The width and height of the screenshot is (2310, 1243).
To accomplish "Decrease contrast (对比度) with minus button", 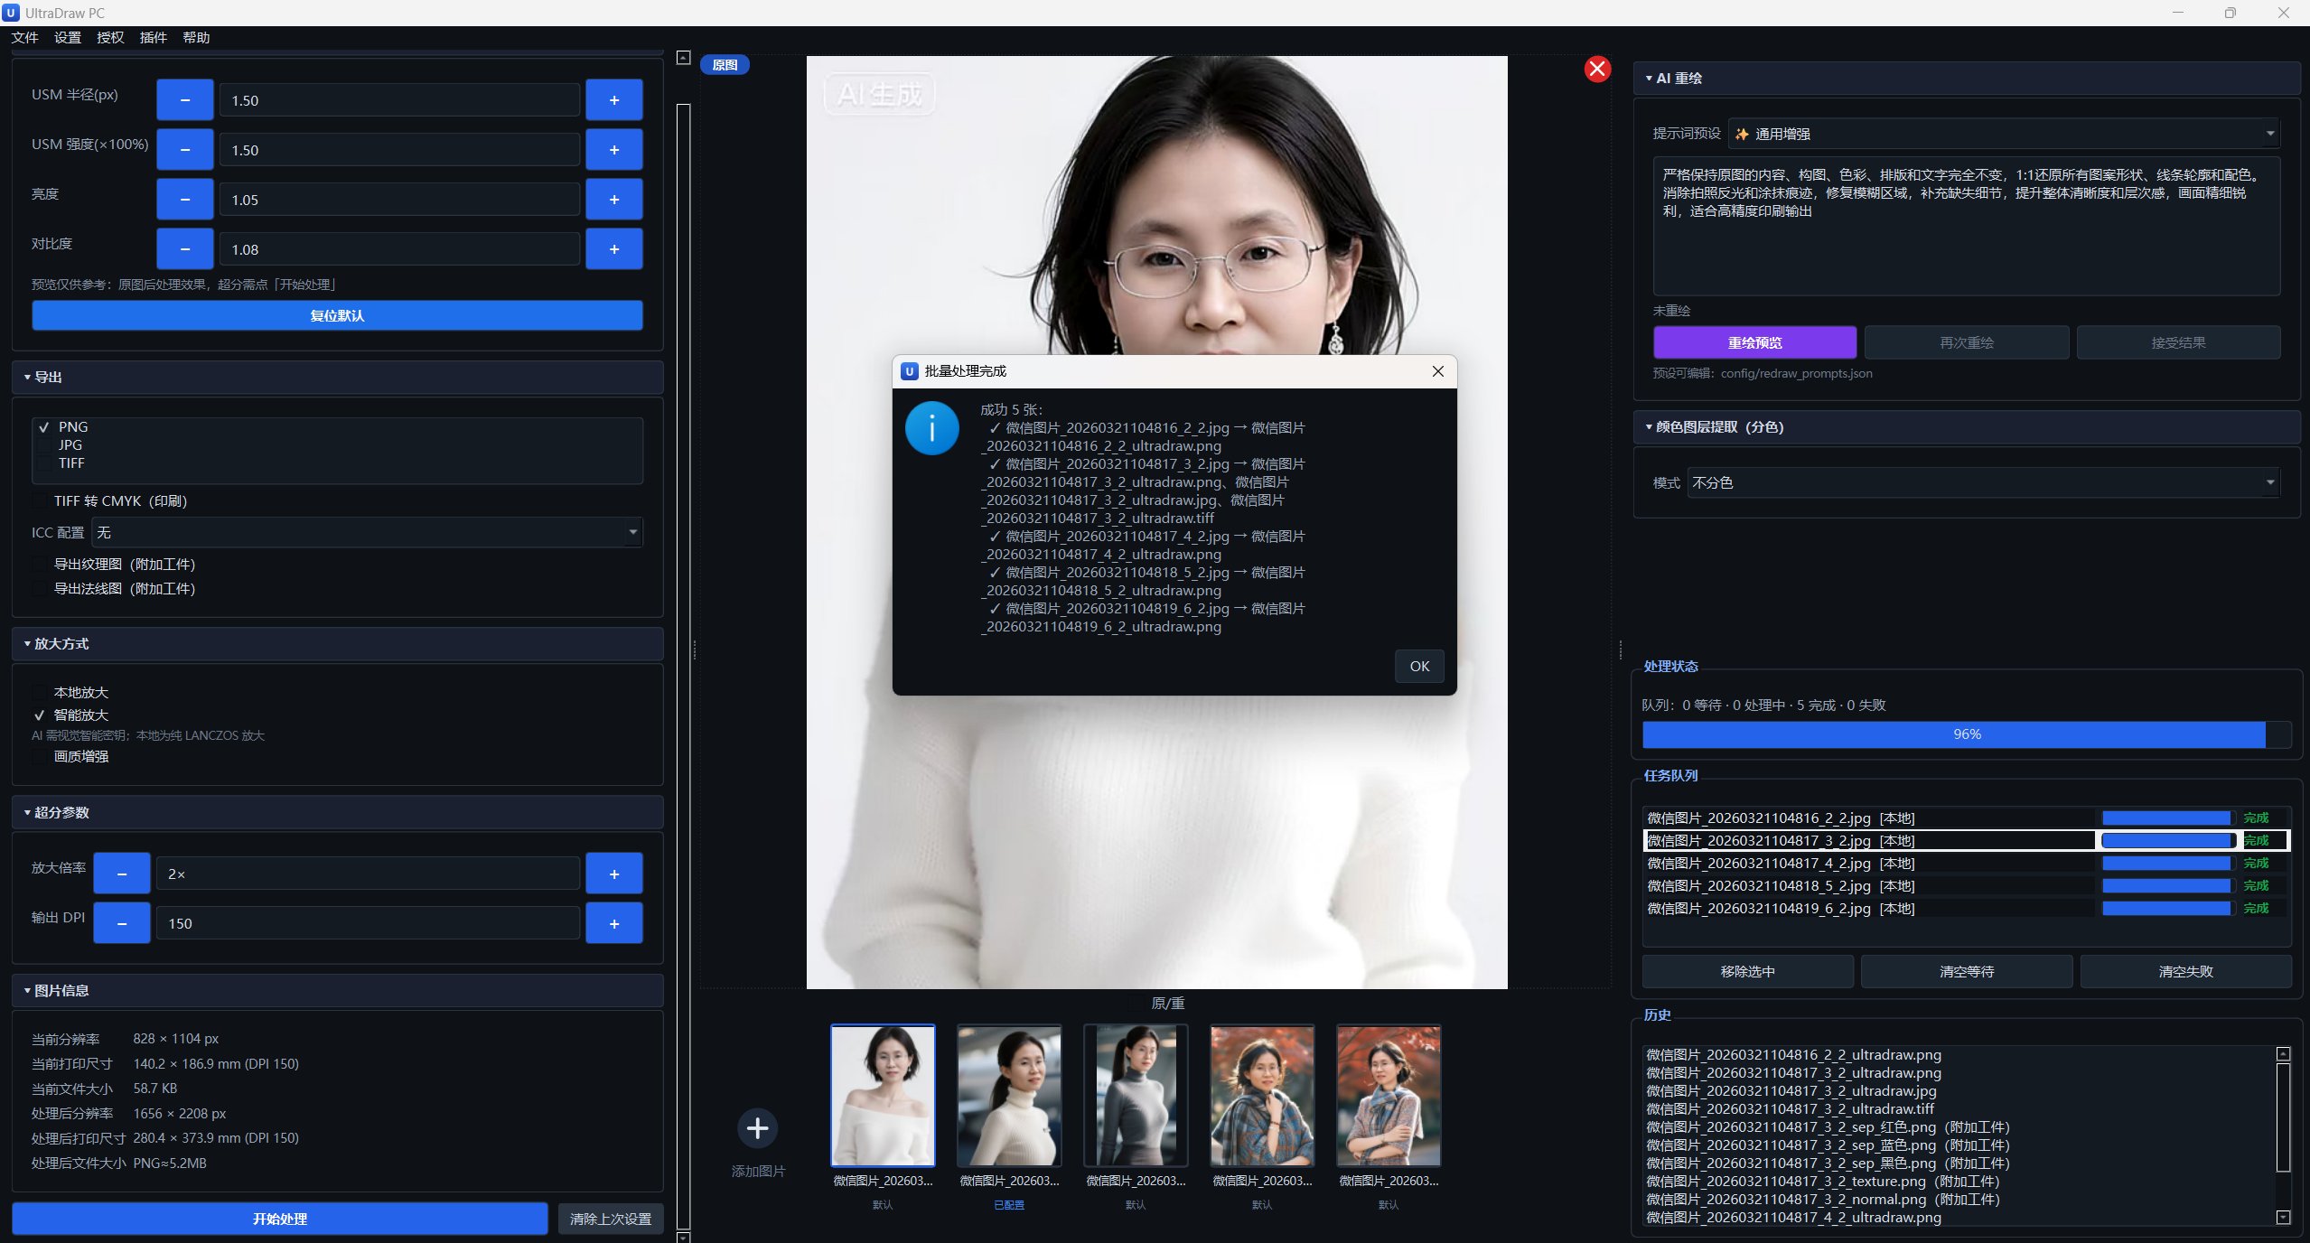I will click(x=184, y=249).
